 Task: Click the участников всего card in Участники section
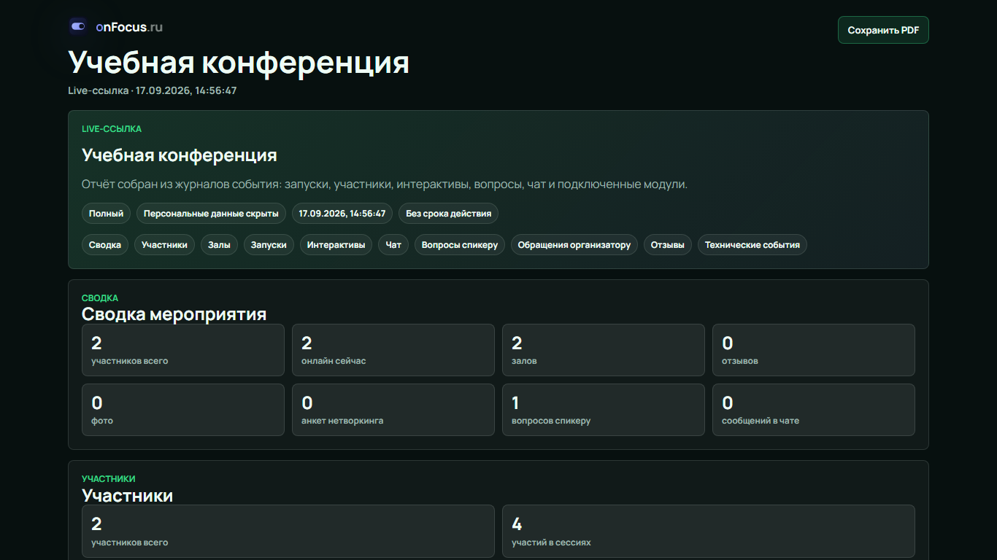[x=288, y=531]
